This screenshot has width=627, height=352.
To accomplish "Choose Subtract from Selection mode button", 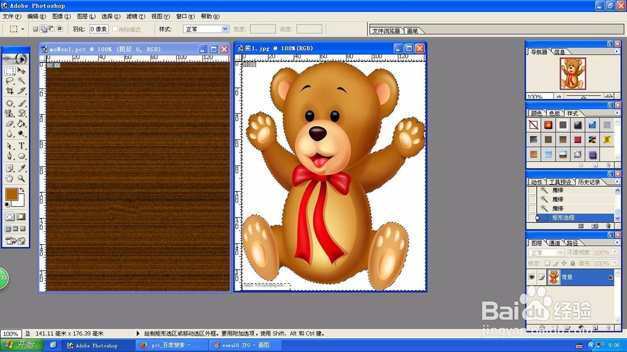I will pos(51,29).
